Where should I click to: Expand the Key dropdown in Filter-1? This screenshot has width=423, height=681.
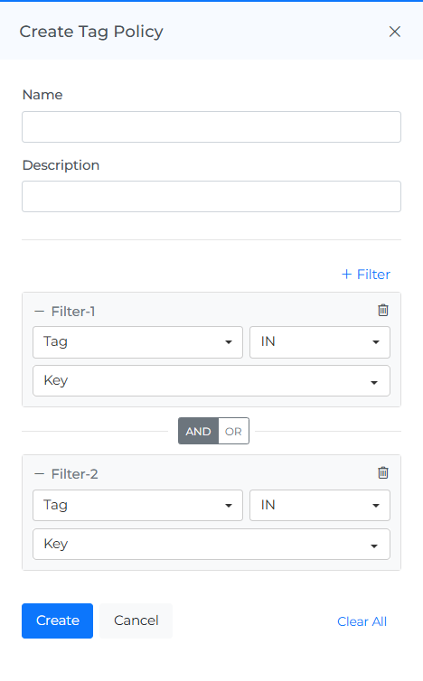211,381
